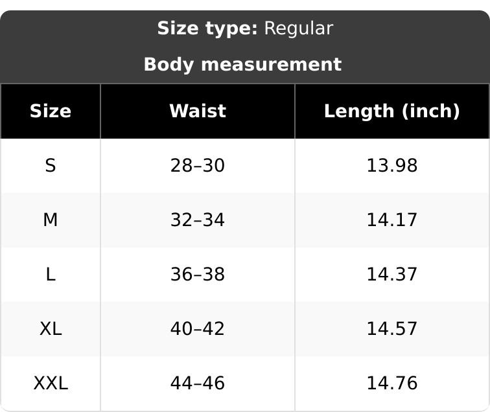Image resolution: width=490 pixels, height=412 pixels.
Task: Select the L size cell
Action: (x=51, y=274)
